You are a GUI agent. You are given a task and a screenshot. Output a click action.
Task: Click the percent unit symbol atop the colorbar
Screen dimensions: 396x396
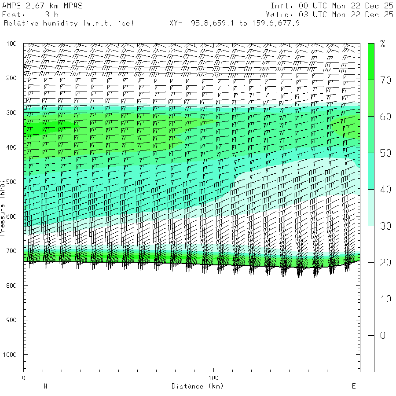383,44
